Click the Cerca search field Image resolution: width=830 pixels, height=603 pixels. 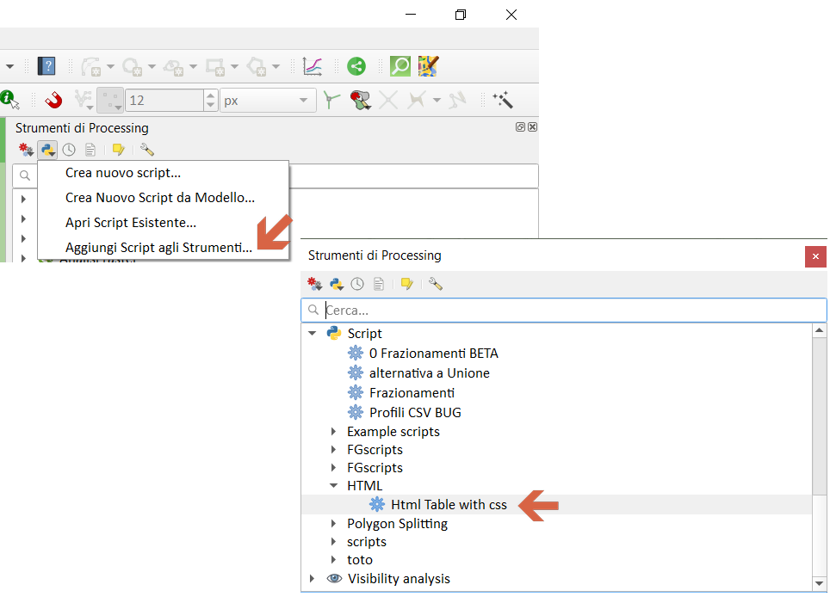568,311
